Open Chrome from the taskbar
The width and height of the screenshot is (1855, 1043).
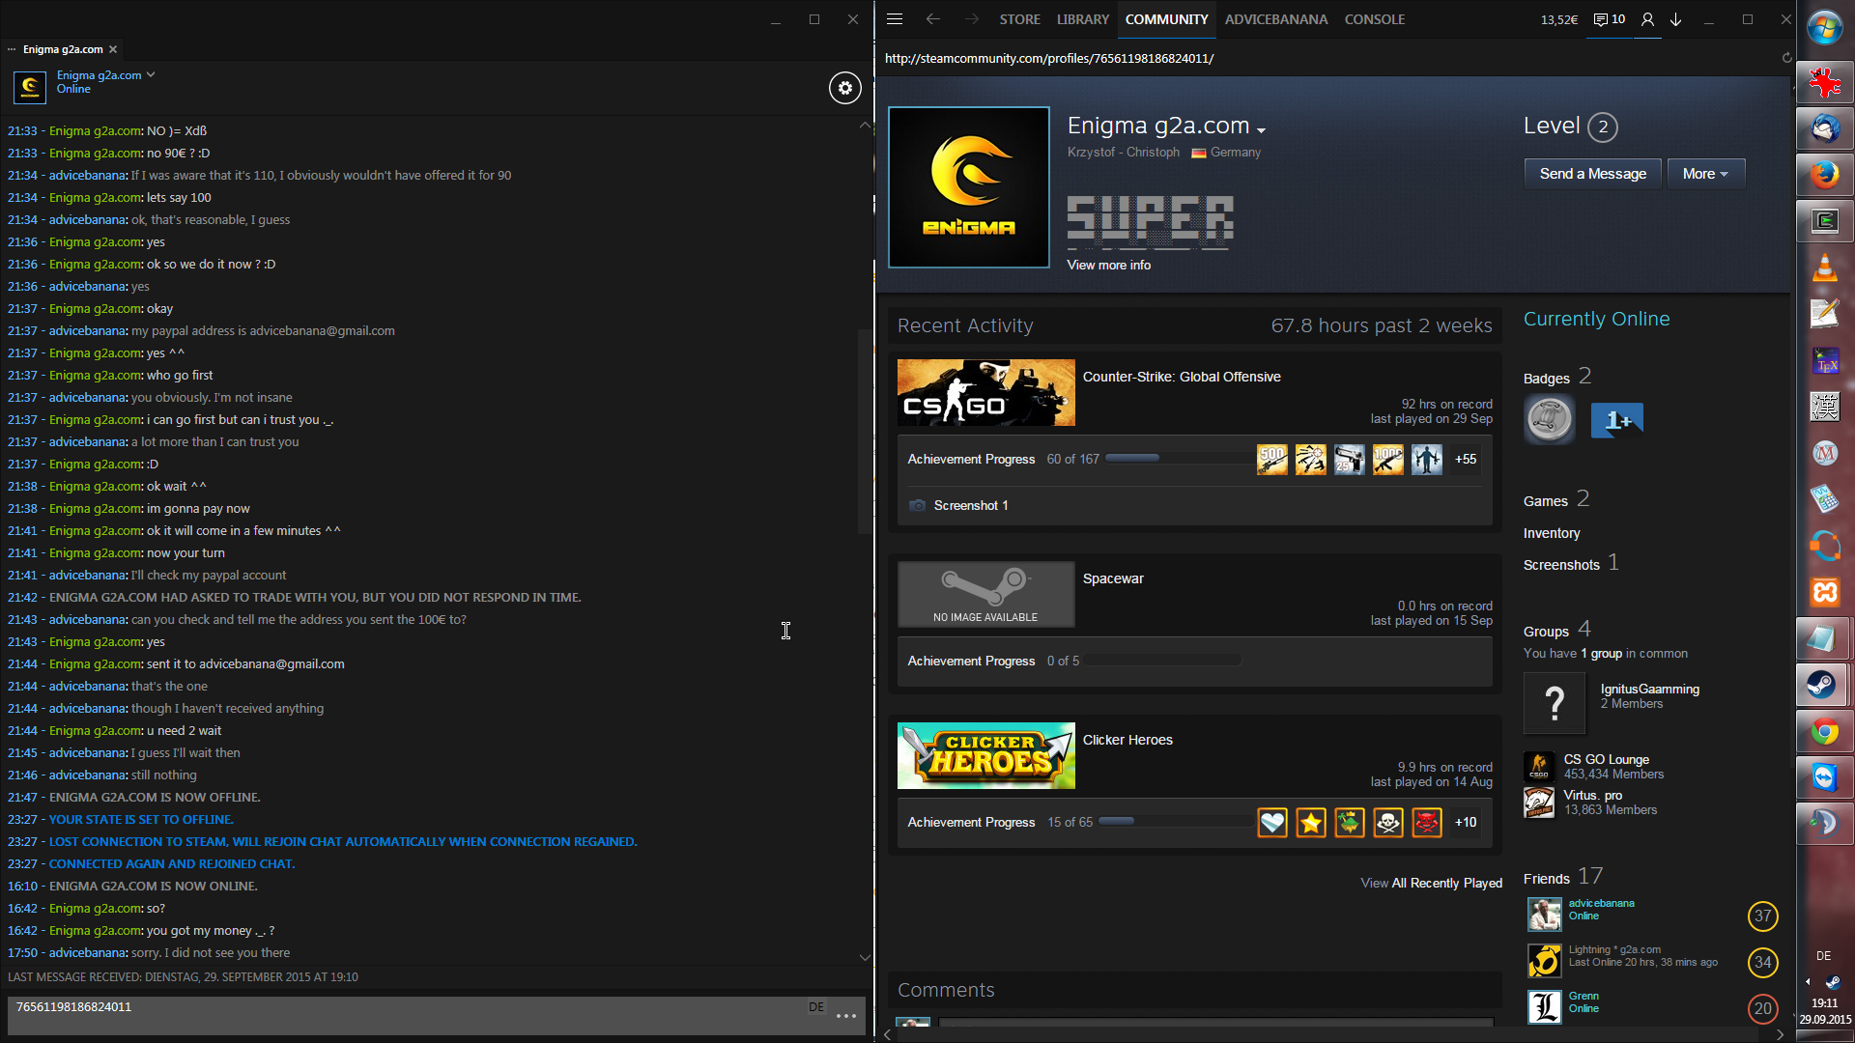point(1824,732)
